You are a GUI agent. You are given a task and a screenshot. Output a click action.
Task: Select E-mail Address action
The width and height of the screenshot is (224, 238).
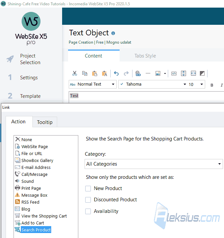pos(33,167)
